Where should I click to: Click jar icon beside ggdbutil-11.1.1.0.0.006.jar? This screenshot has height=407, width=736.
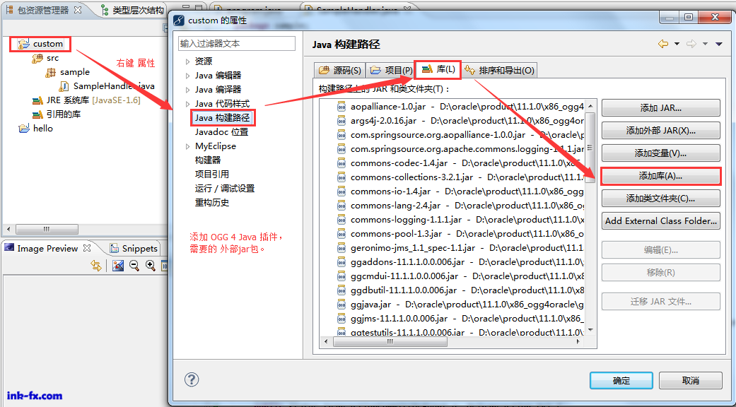[x=341, y=290]
